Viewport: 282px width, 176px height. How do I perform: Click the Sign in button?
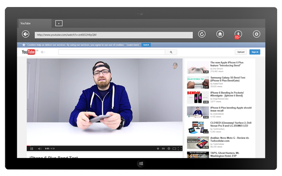255,52
